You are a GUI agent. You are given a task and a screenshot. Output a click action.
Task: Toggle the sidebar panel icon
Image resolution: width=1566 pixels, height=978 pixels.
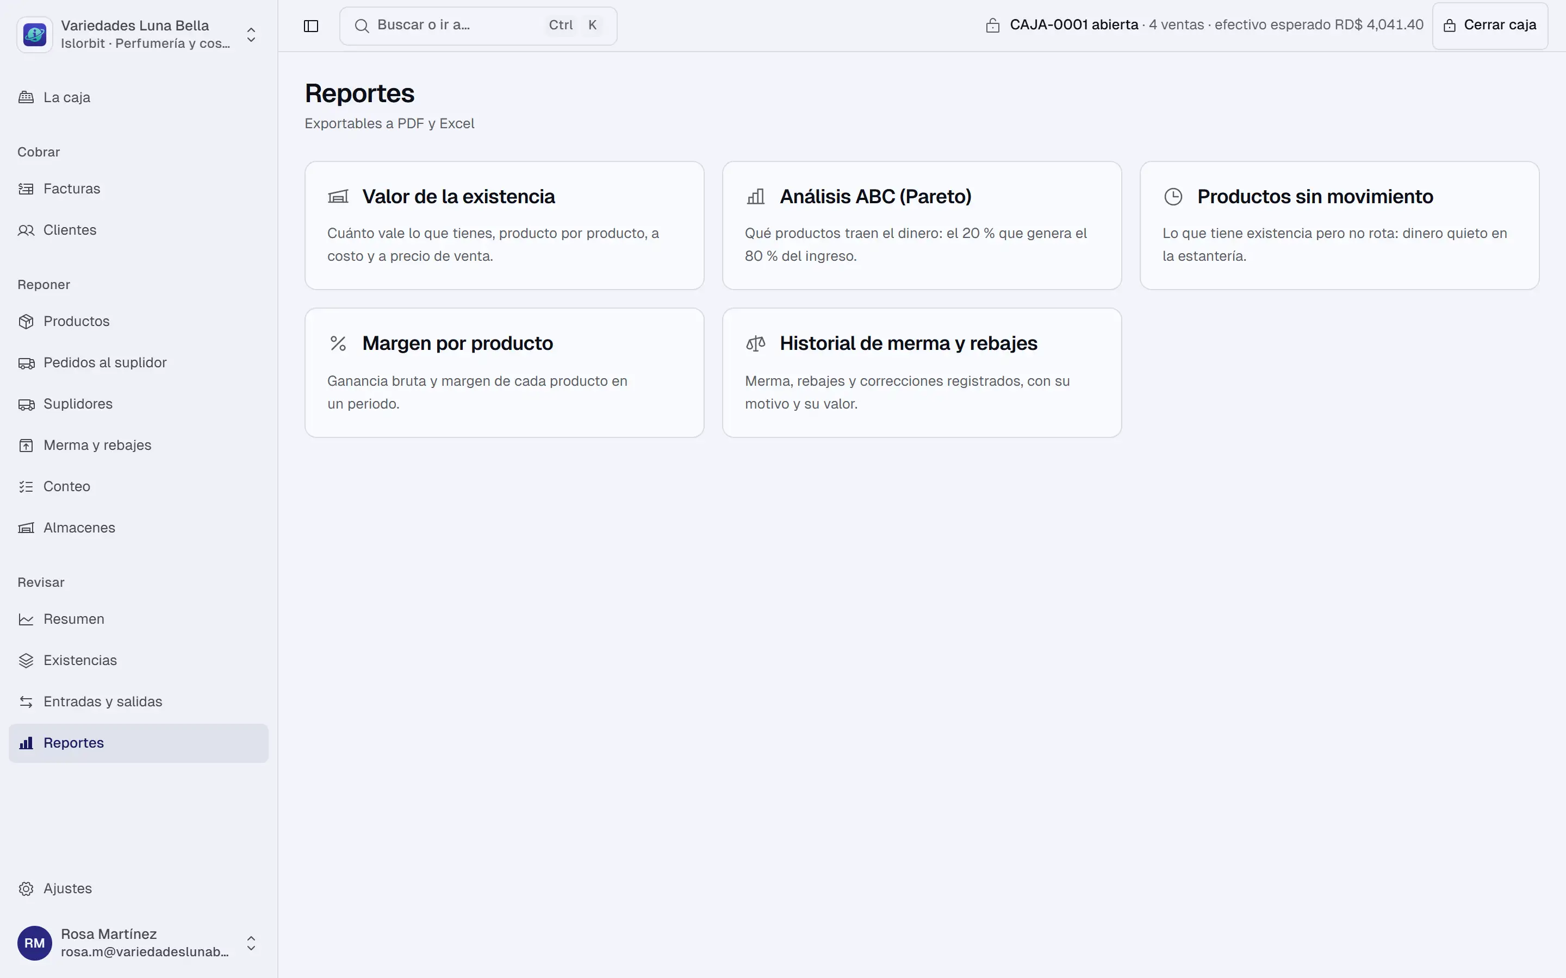click(310, 26)
